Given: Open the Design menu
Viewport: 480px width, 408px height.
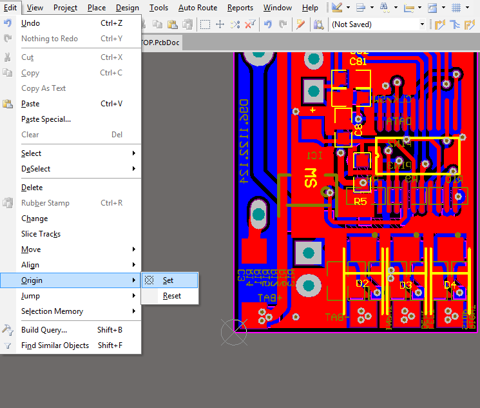Looking at the screenshot, I should click(x=128, y=8).
